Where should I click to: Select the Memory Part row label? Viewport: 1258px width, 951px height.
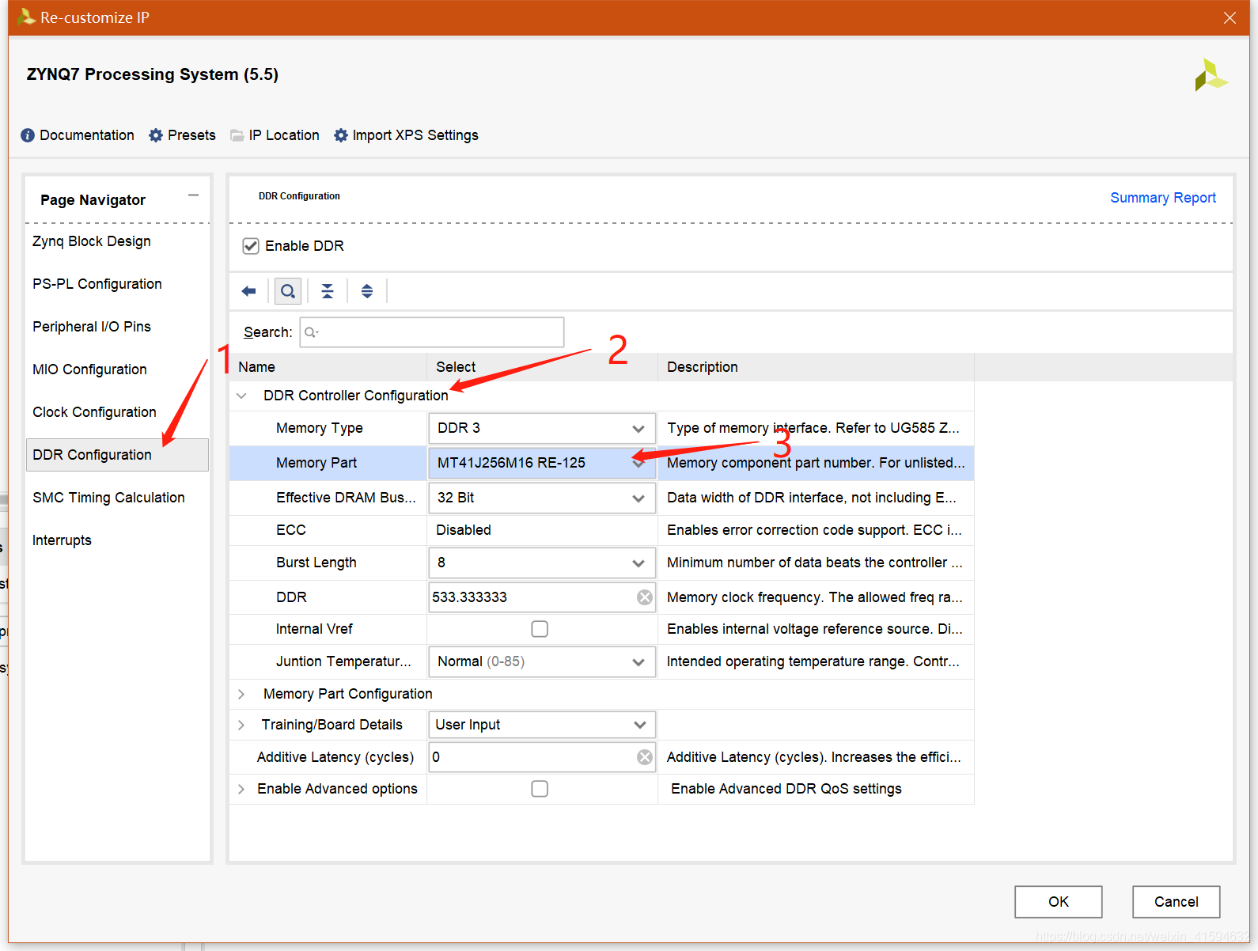point(316,463)
